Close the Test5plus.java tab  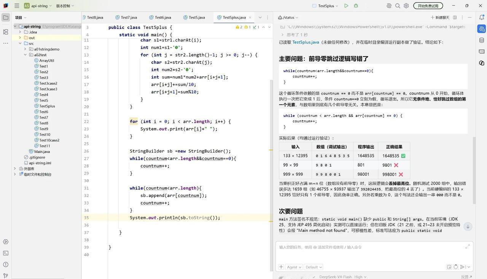tap(250, 17)
